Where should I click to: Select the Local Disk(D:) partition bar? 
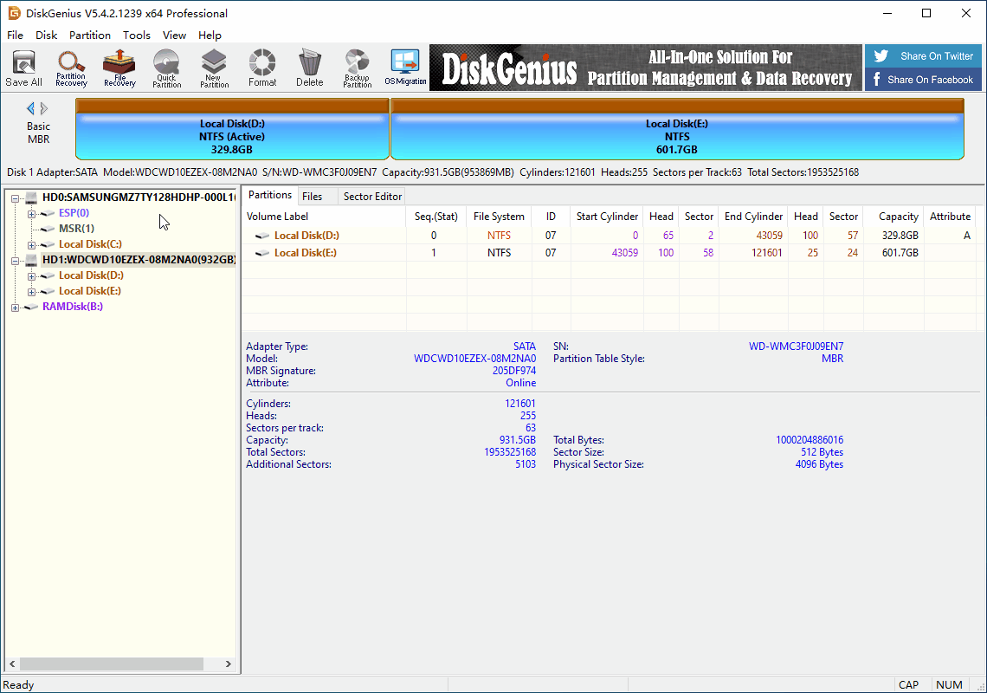point(232,129)
